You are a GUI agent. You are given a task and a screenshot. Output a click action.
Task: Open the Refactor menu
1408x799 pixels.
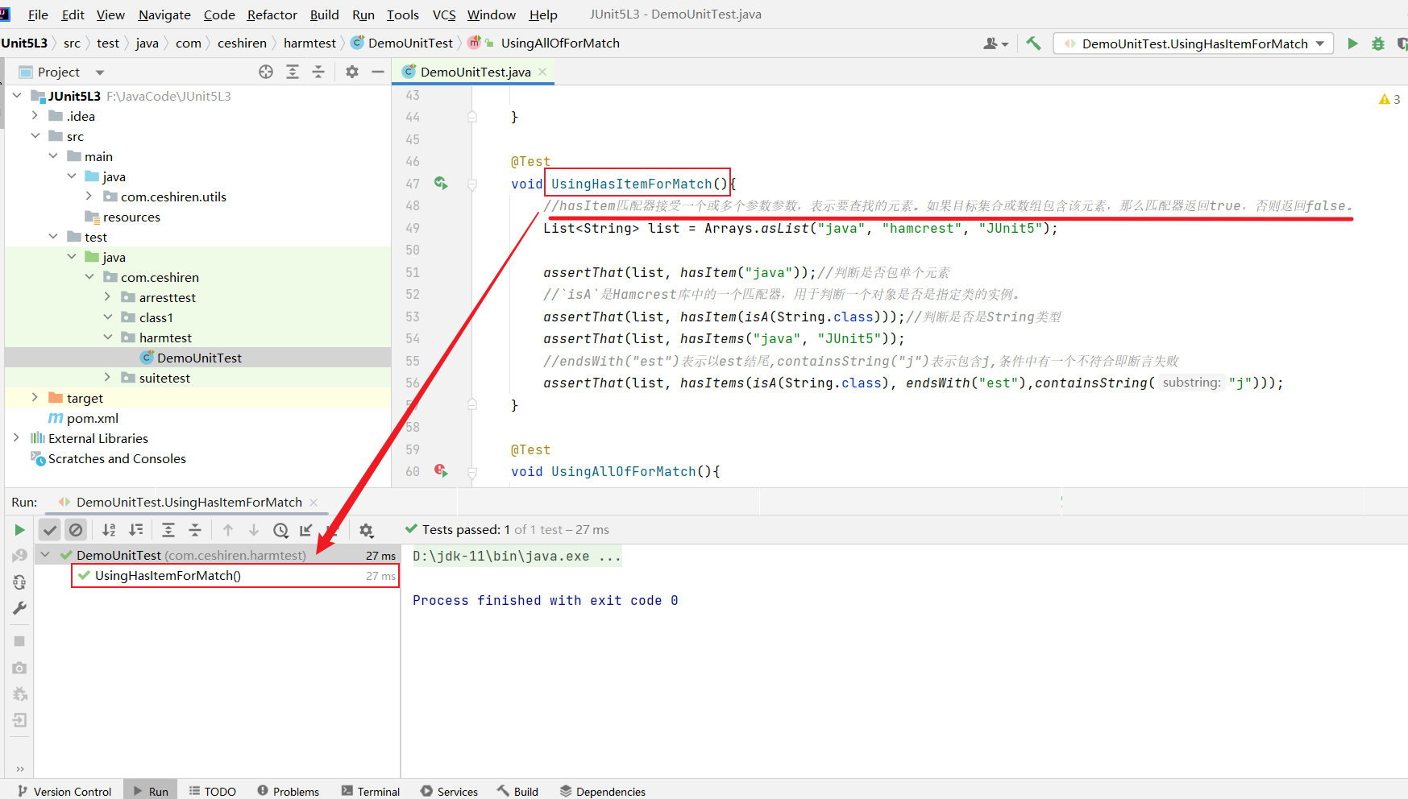[272, 14]
